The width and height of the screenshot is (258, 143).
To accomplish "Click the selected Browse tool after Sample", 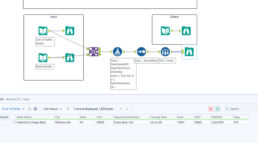I will [189, 52].
